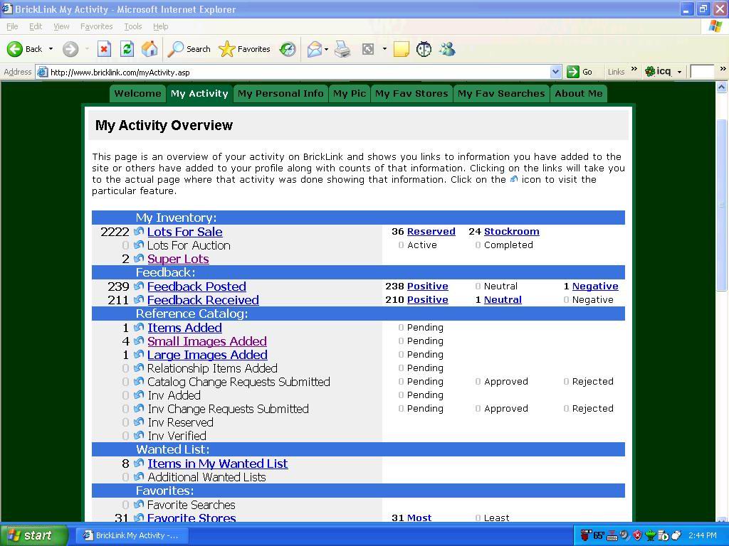Open the Reserved lots link
The height and width of the screenshot is (546, 729).
tap(431, 231)
